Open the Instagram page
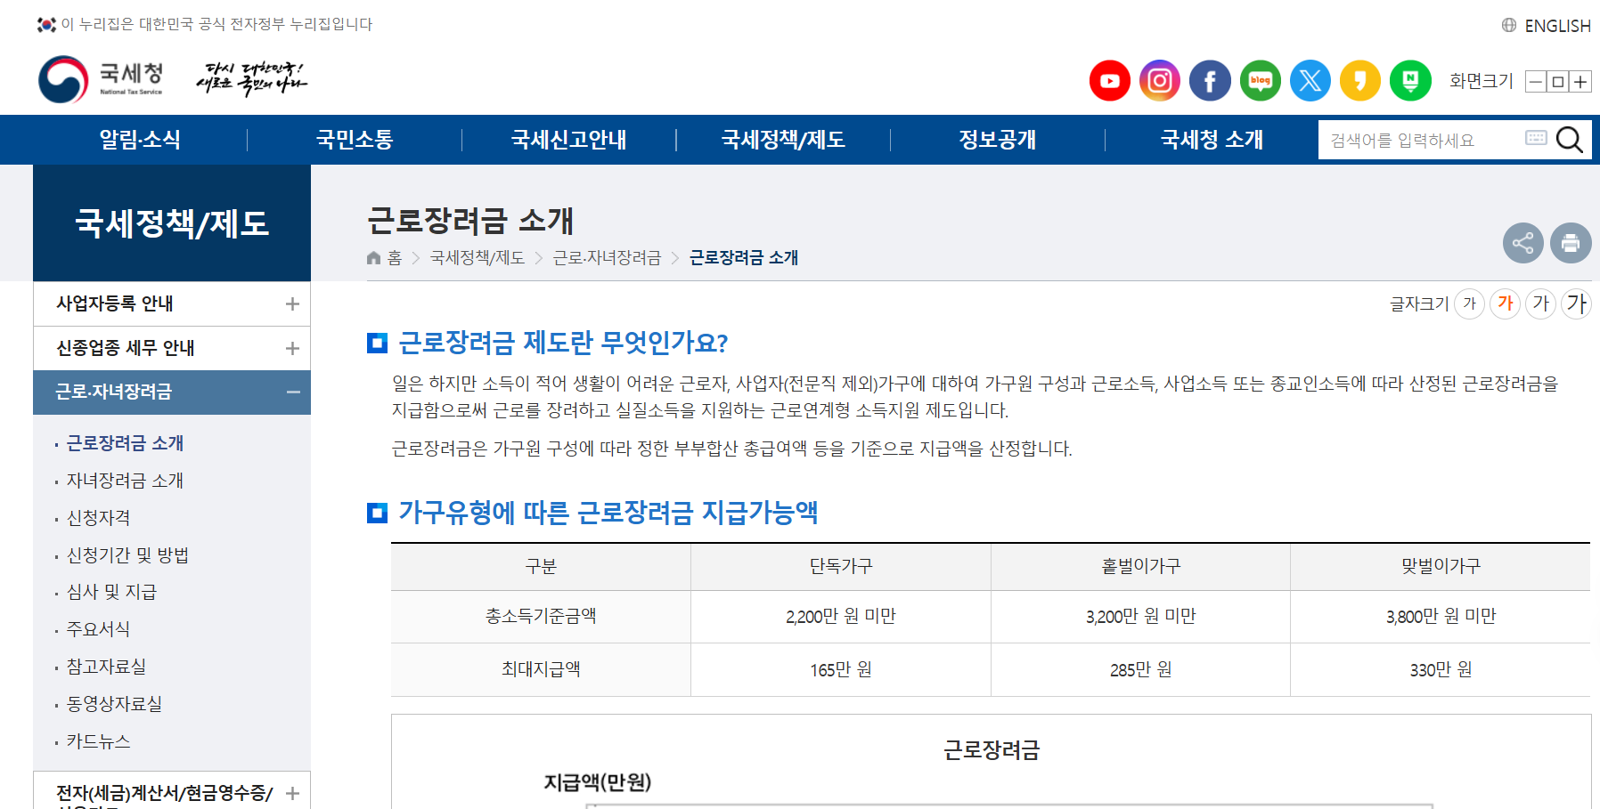Image resolution: width=1600 pixels, height=809 pixels. (1159, 80)
